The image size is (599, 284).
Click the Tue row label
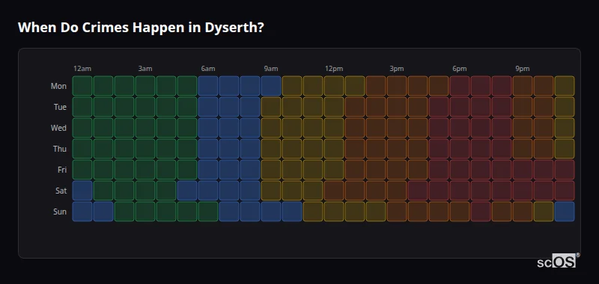point(60,107)
